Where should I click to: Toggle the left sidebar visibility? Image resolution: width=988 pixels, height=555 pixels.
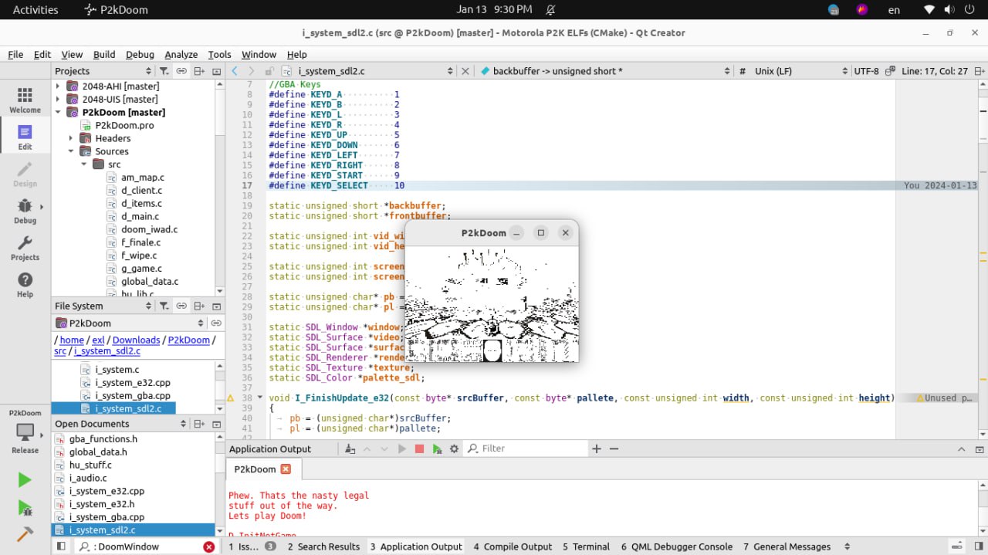tap(61, 547)
